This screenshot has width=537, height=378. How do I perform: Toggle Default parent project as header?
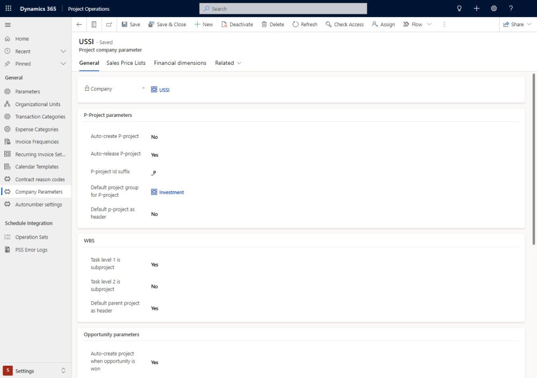pyautogui.click(x=155, y=308)
